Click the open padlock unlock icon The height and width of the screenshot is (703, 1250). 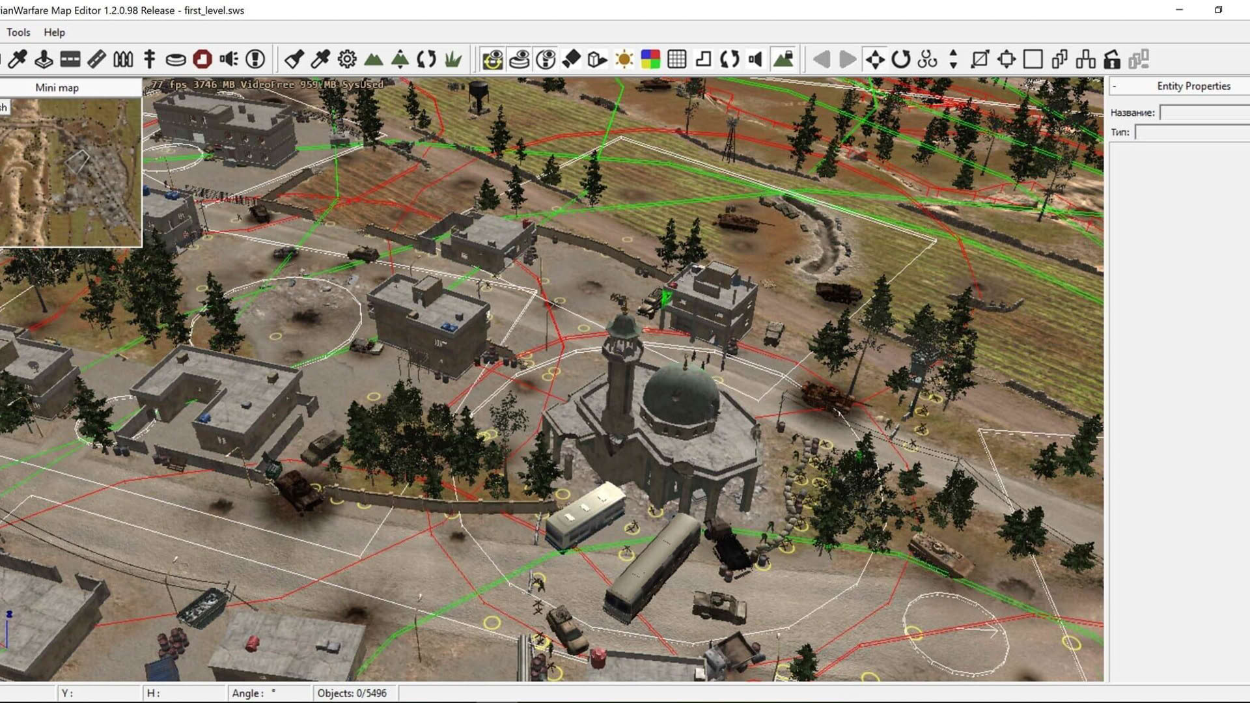pyautogui.click(x=1112, y=59)
